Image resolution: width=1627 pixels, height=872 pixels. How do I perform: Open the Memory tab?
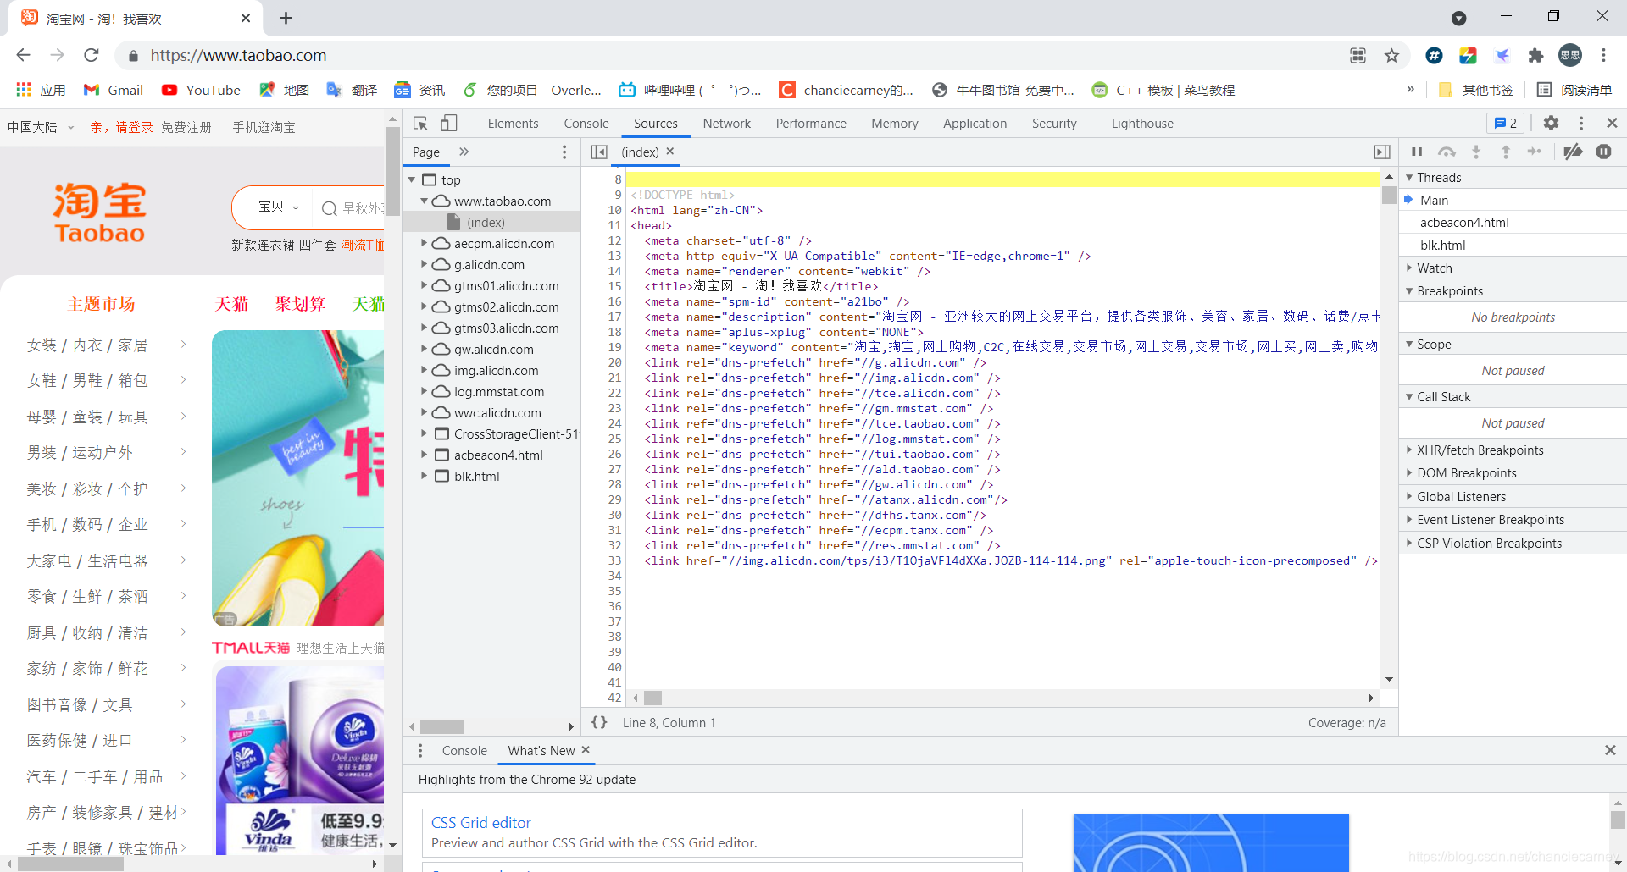pyautogui.click(x=895, y=124)
